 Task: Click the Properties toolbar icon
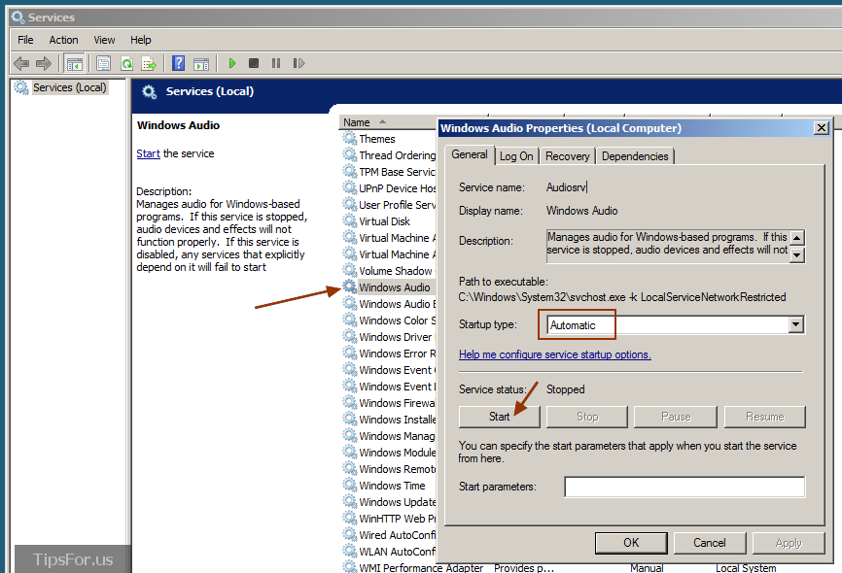pos(104,63)
